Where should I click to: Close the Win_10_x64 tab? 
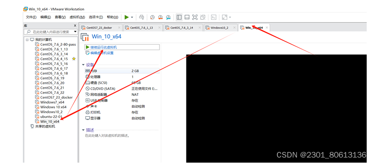(266, 28)
